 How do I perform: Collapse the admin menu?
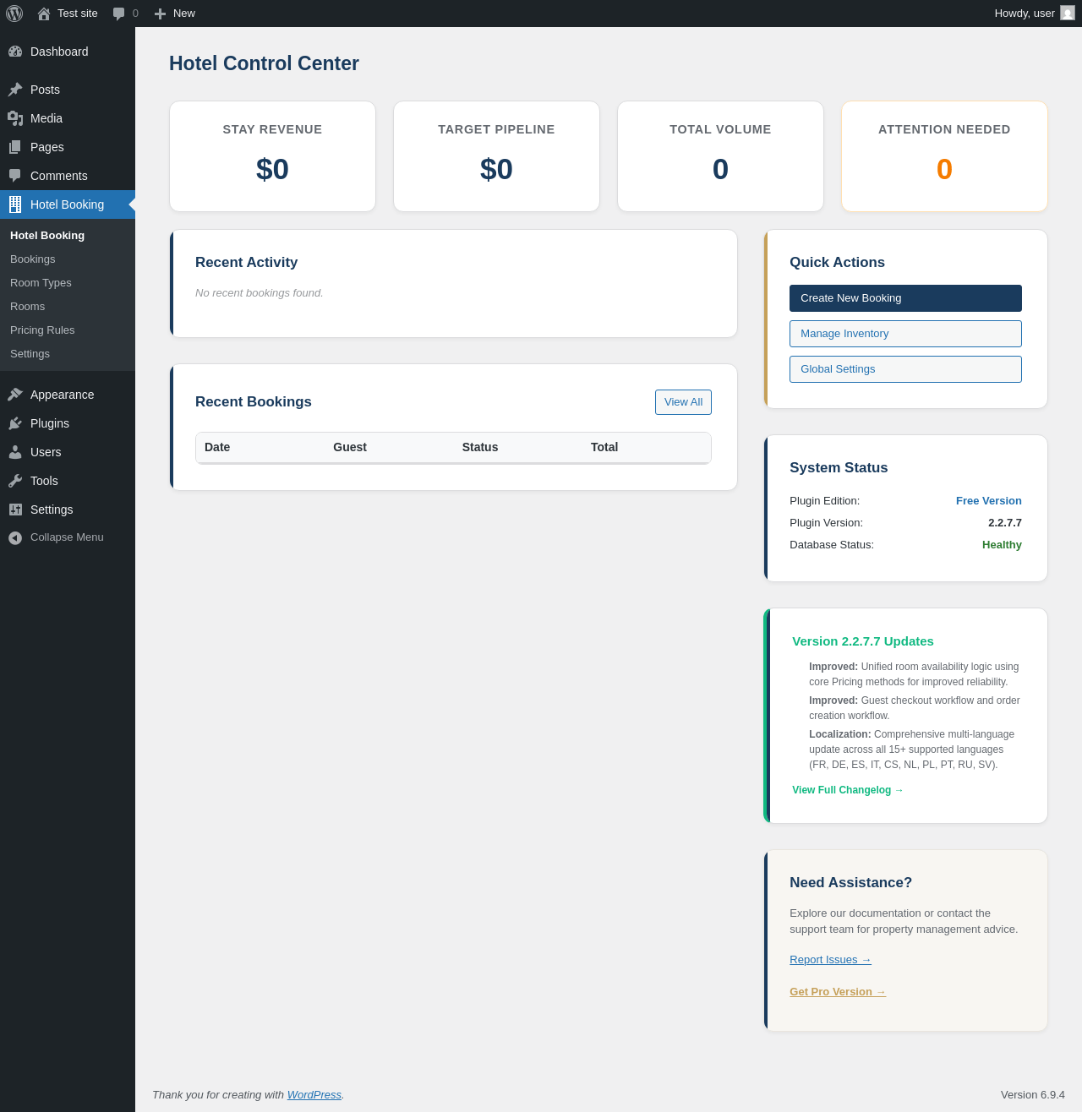click(x=68, y=537)
